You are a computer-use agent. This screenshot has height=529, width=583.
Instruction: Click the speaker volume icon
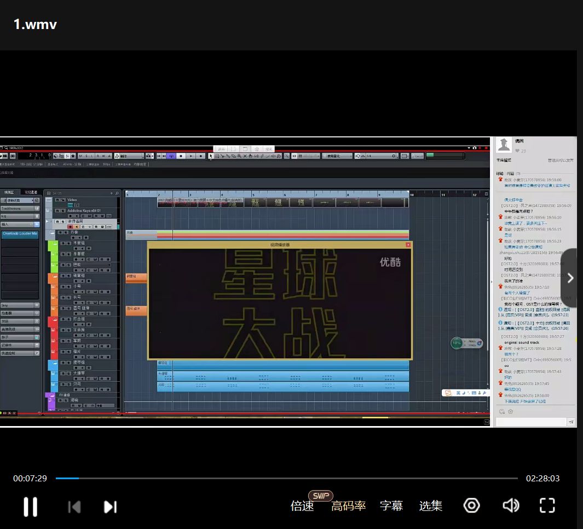click(x=511, y=505)
